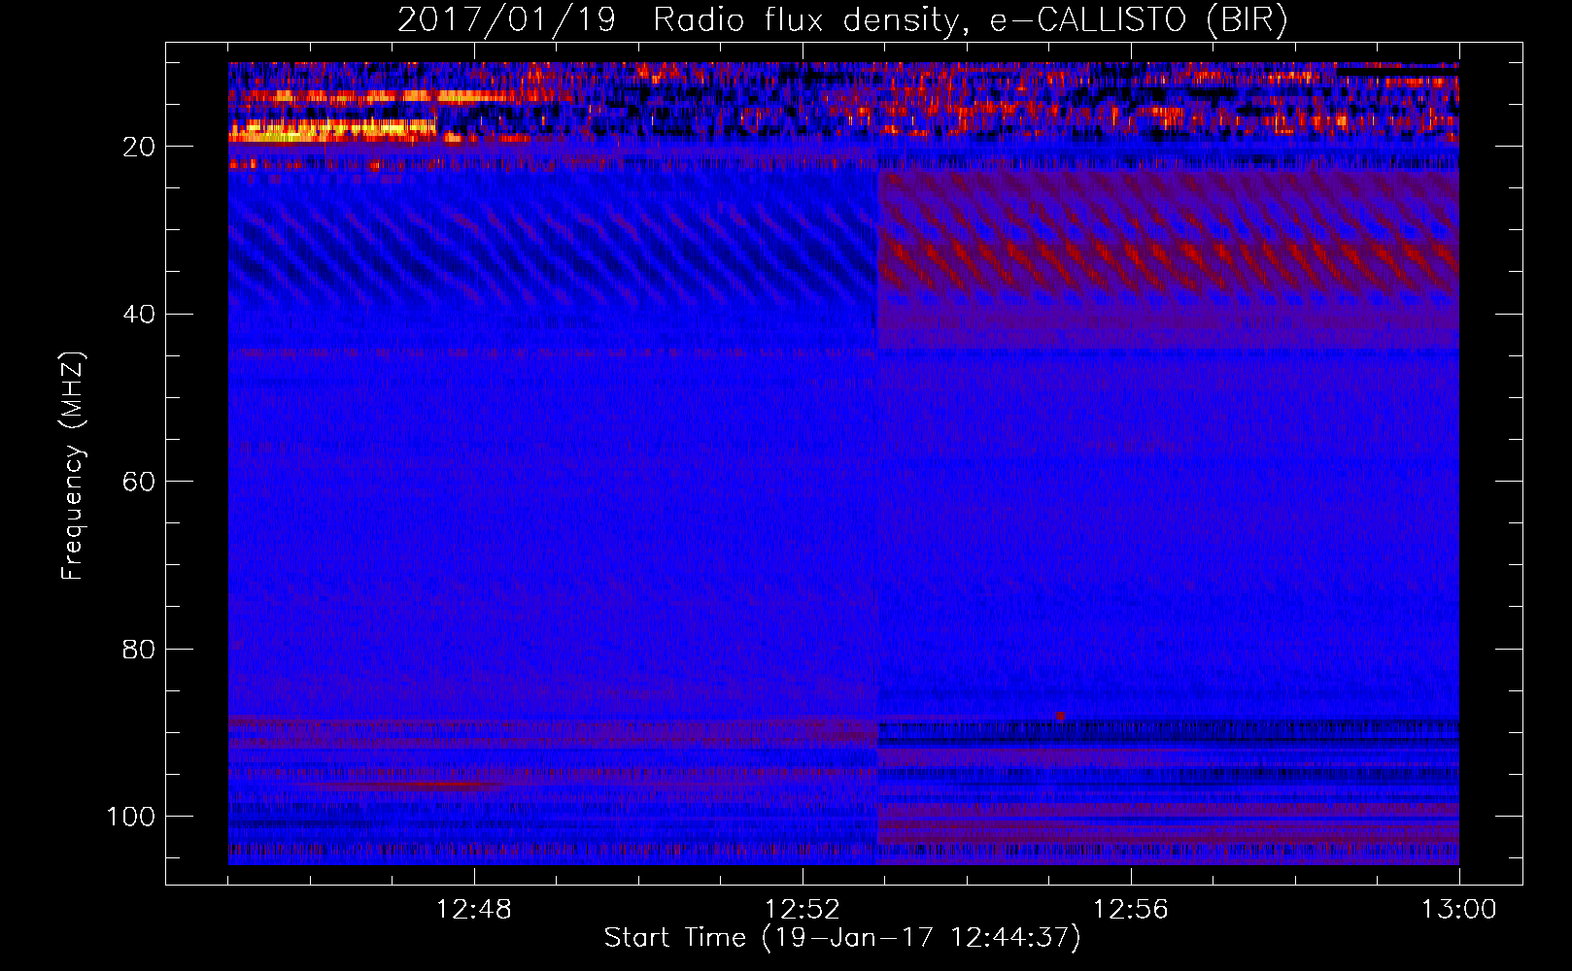Click the 'Frequency (MHZ)' y-axis label
Screen dimensions: 1572x971
point(73,466)
